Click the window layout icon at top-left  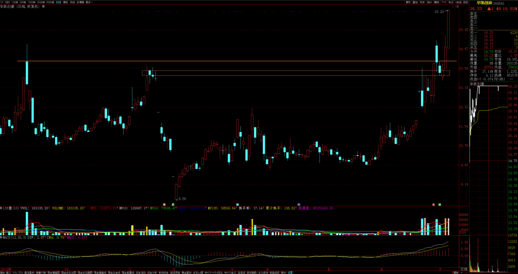pyautogui.click(x=1, y=2)
